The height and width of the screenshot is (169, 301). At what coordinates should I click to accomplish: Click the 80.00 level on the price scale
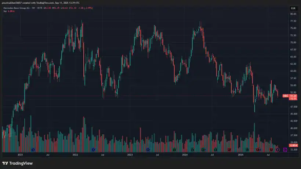click(293, 14)
